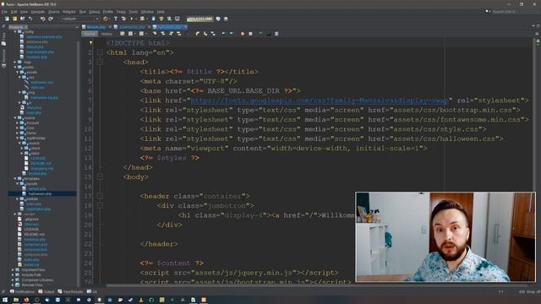The height and width of the screenshot is (304, 541).
Task: Start debugging the project from toolbar
Action: coord(142,19)
